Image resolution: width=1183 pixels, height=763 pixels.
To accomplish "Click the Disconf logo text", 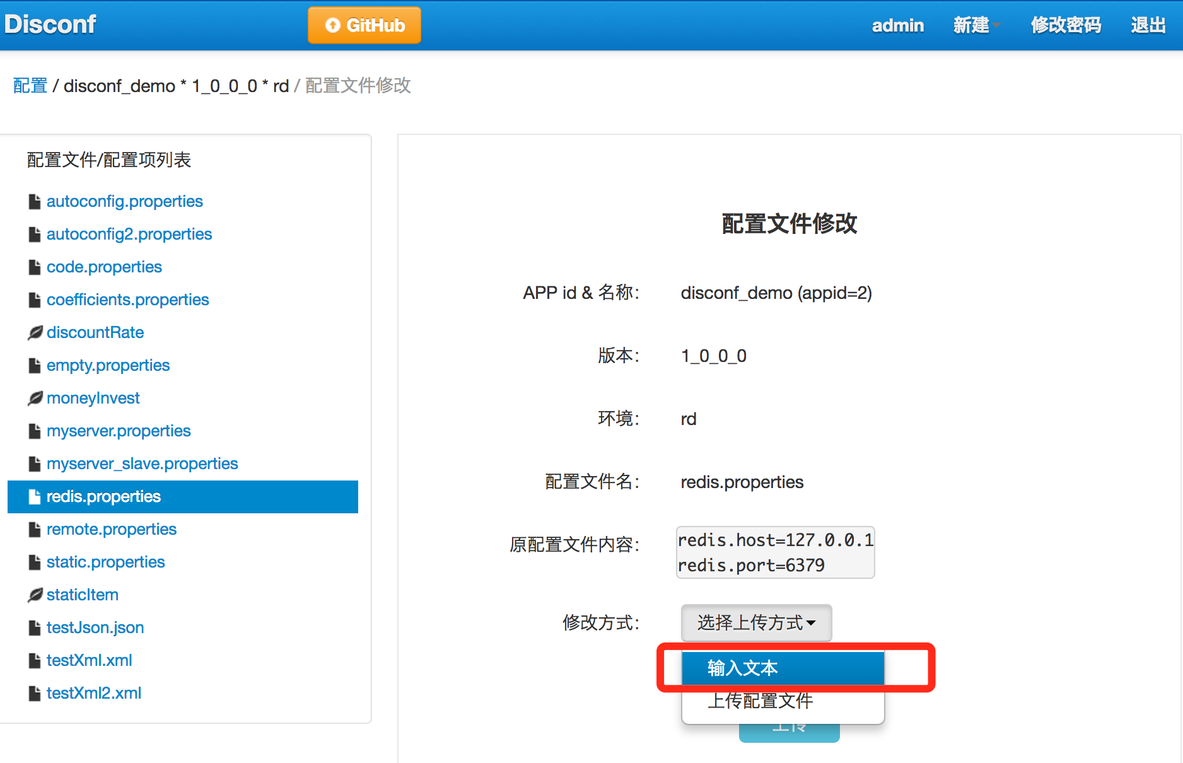I will click(50, 25).
